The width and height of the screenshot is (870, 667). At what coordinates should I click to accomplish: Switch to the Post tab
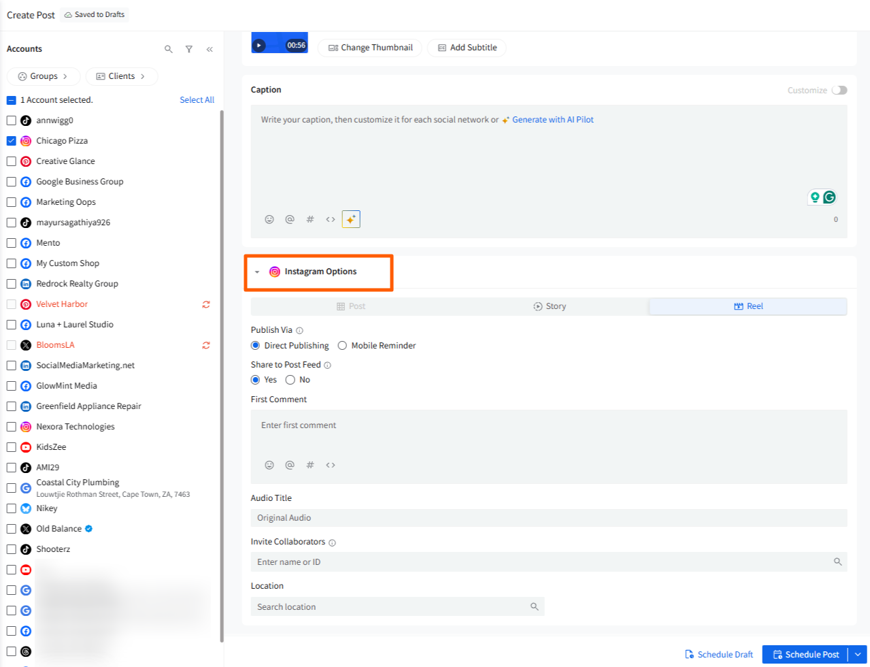tap(350, 306)
